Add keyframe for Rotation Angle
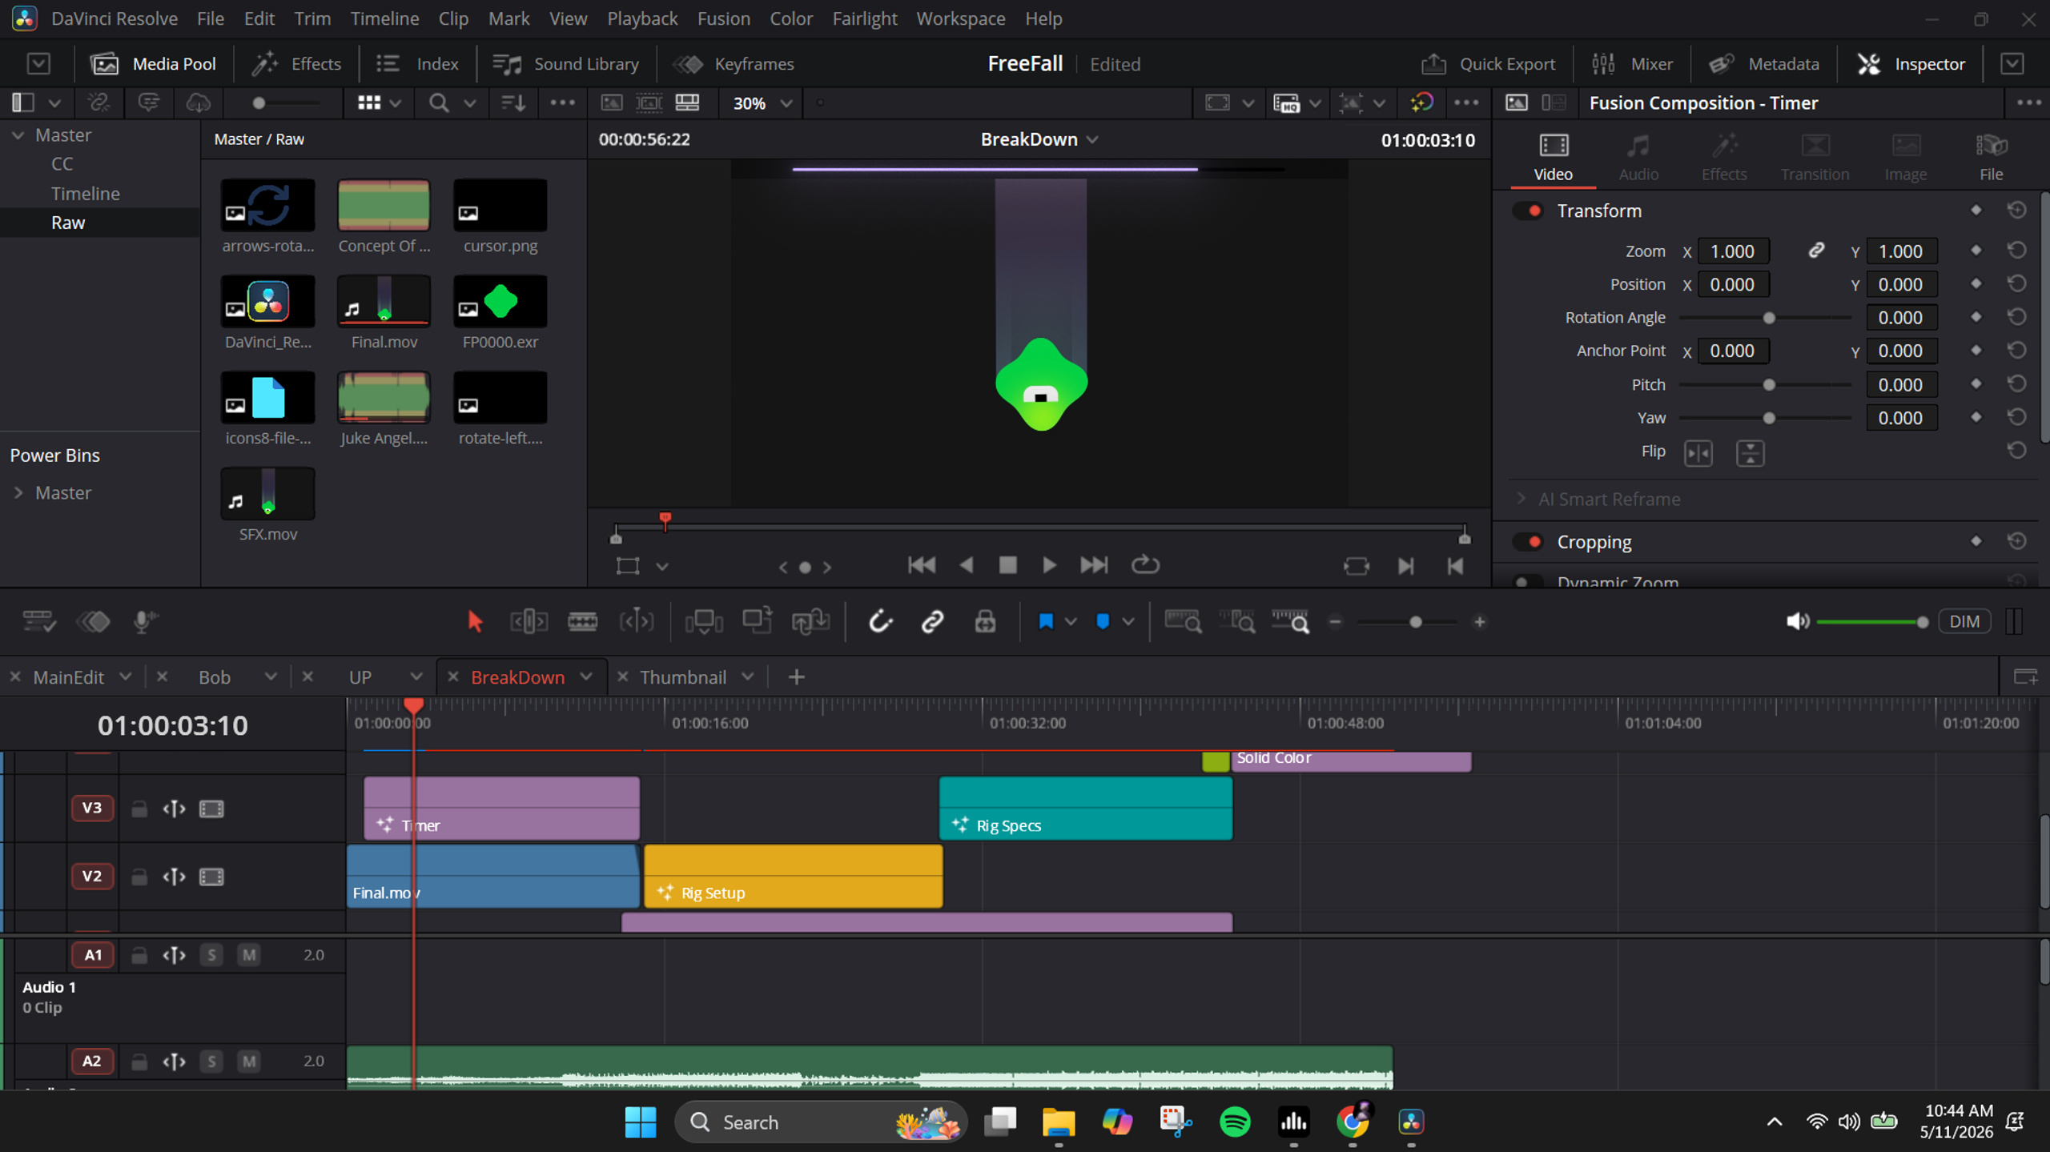The width and height of the screenshot is (2050, 1152). coord(1976,318)
